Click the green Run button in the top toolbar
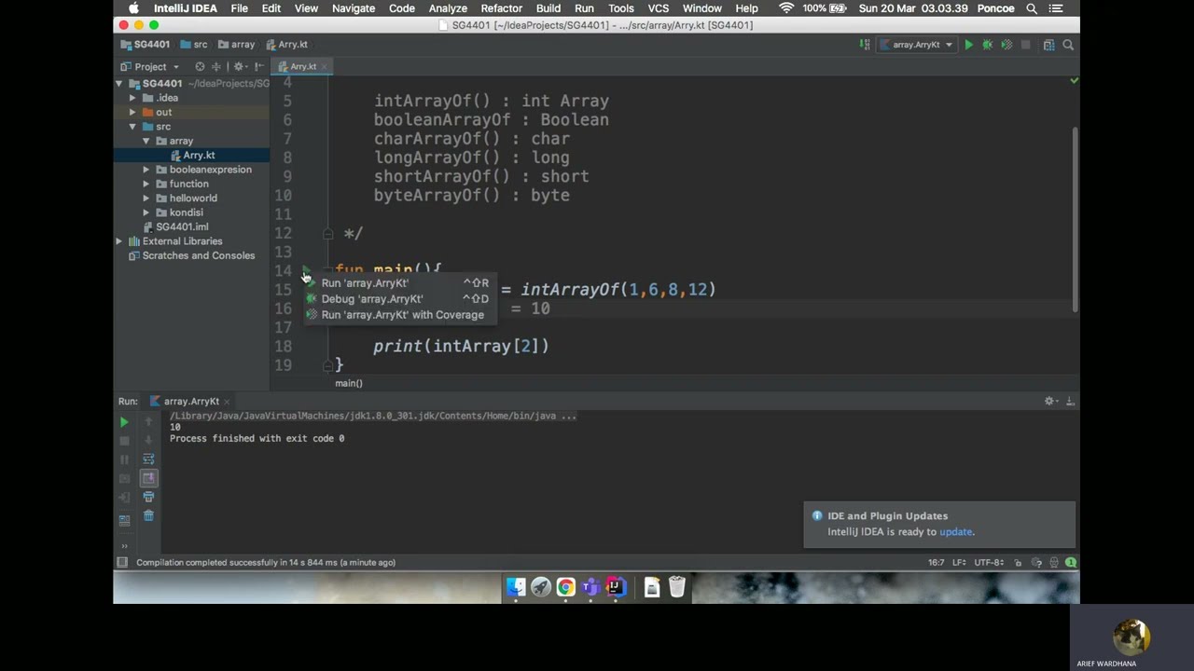This screenshot has height=671, width=1194. point(968,45)
